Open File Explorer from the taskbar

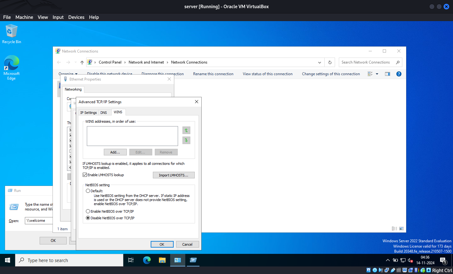tap(162, 260)
